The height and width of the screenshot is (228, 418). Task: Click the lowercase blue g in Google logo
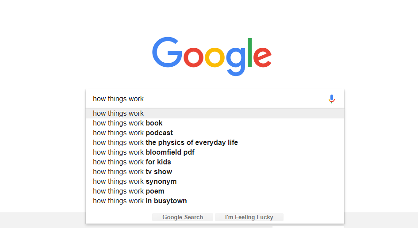[237, 59]
